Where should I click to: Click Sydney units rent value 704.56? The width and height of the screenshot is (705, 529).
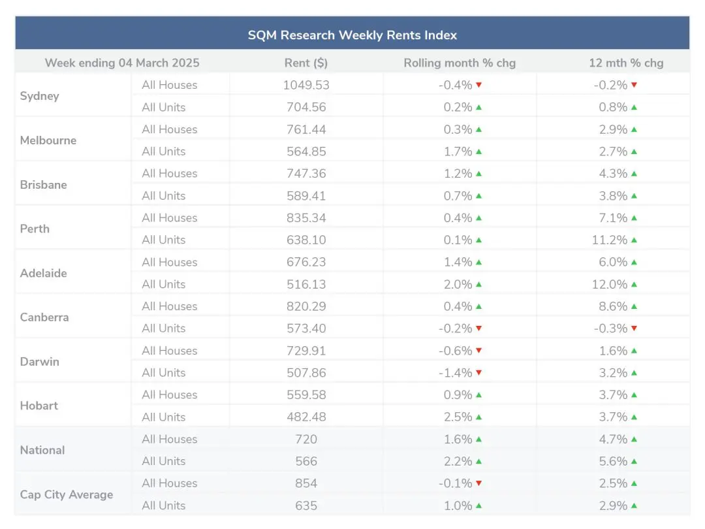click(x=306, y=107)
